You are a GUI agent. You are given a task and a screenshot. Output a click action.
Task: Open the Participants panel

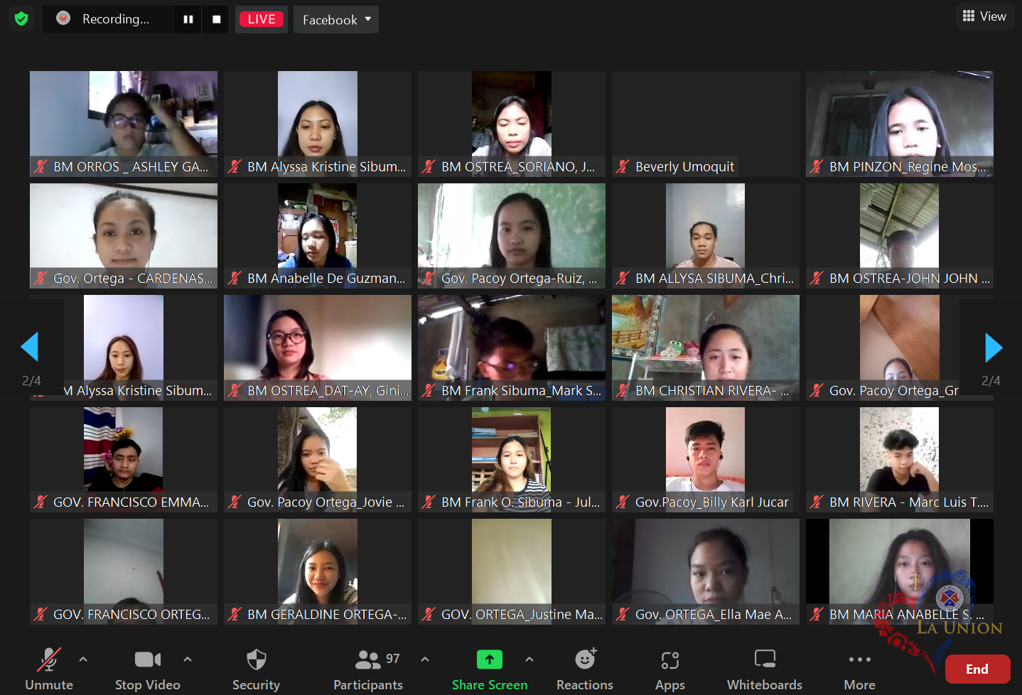coord(368,669)
